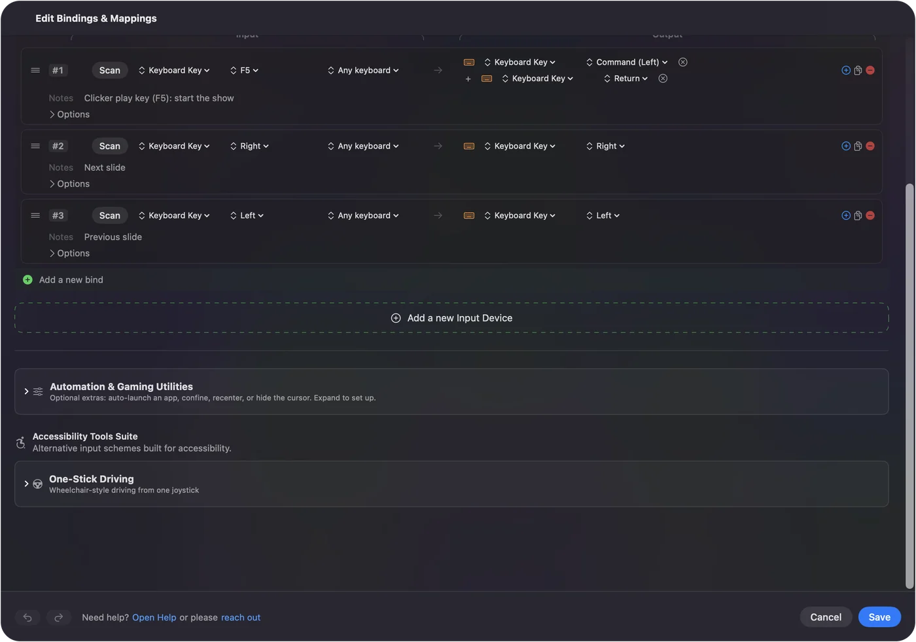Image resolution: width=916 pixels, height=642 pixels.
Task: Change the Command (Left) output key dropdown
Action: (x=627, y=62)
